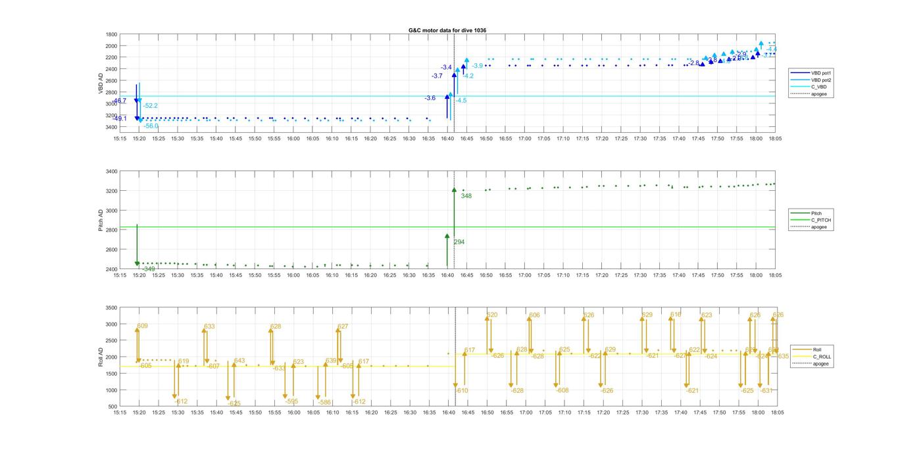Click the "-608" roll data label
The image size is (921, 456).
pos(562,390)
